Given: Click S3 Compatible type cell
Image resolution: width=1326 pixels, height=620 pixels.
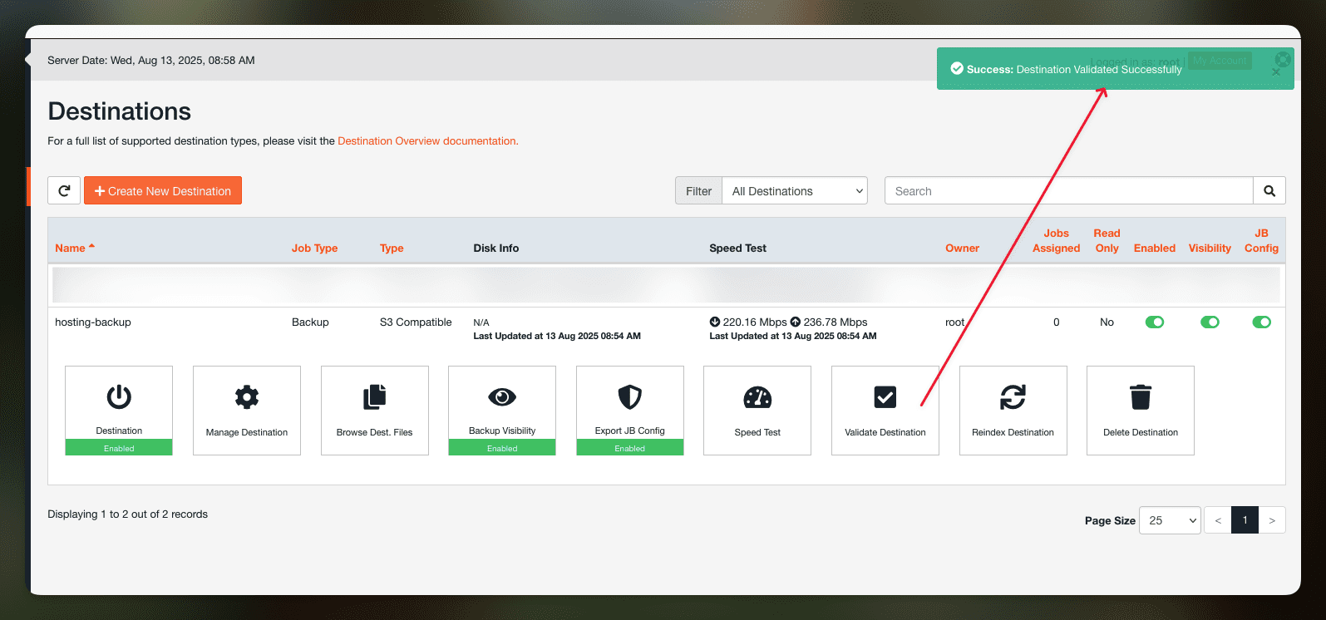Looking at the screenshot, I should tap(416, 322).
